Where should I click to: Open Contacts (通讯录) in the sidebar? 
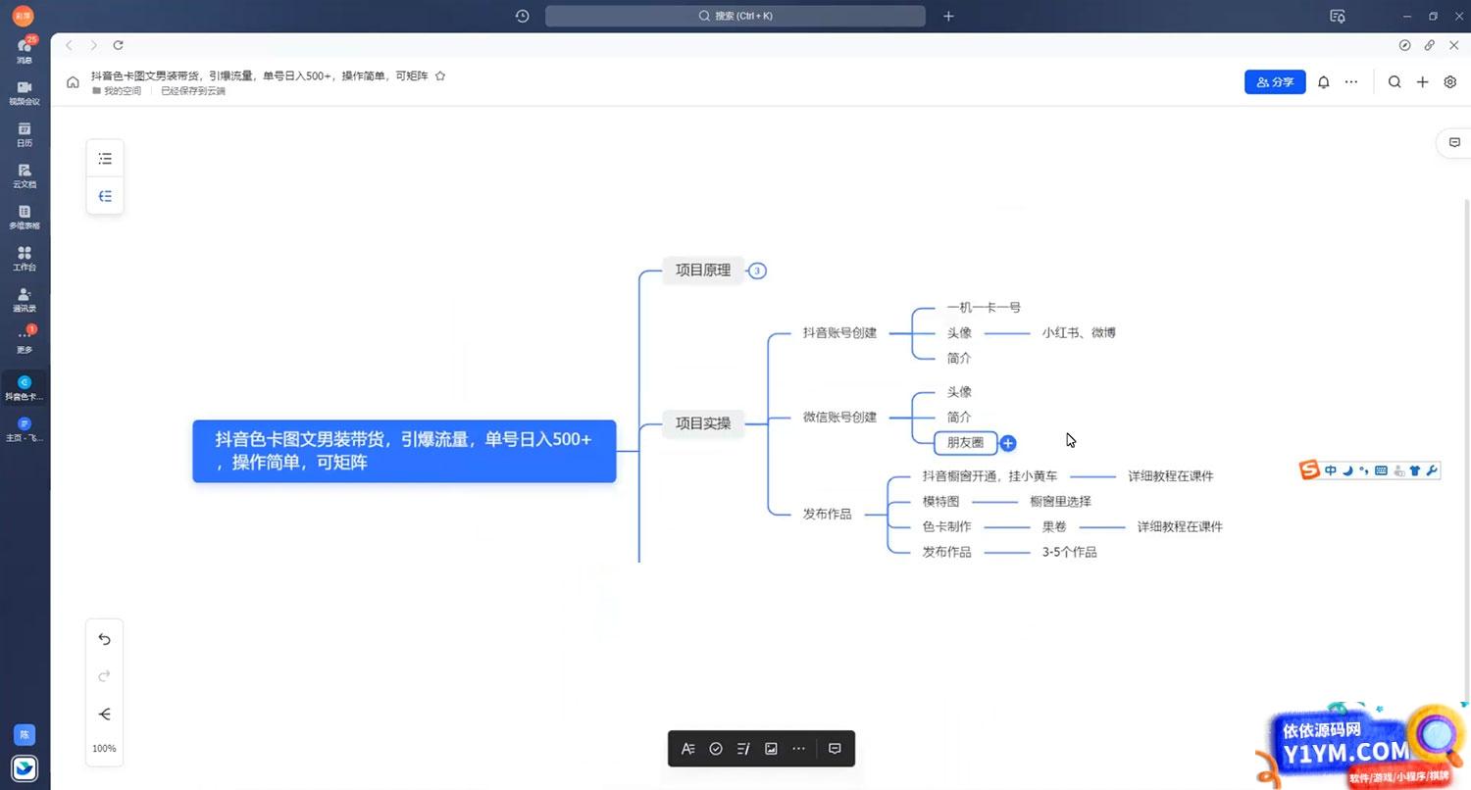coord(25,299)
